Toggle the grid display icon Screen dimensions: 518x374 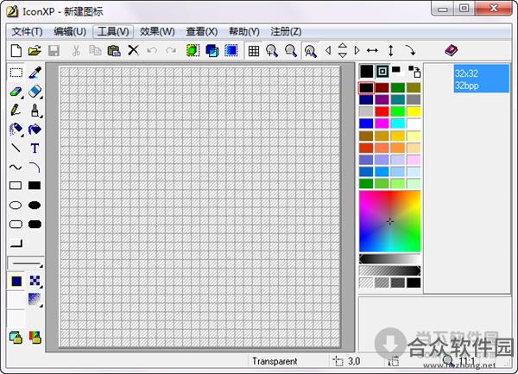[253, 51]
